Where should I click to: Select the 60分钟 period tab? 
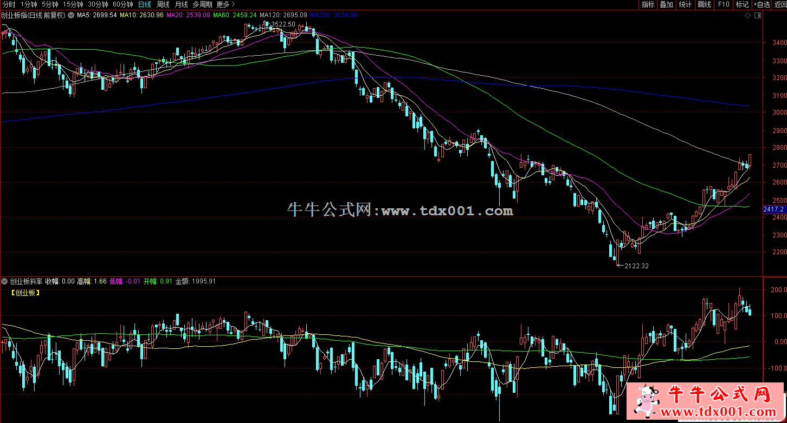(123, 4)
